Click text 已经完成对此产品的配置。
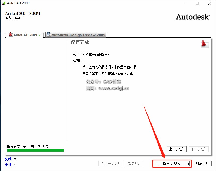The width and height of the screenshot is (216, 171). pos(91,54)
